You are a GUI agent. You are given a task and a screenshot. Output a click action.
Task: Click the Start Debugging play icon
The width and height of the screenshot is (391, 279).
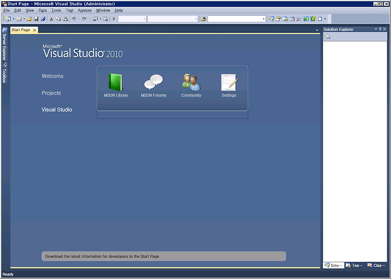point(114,19)
